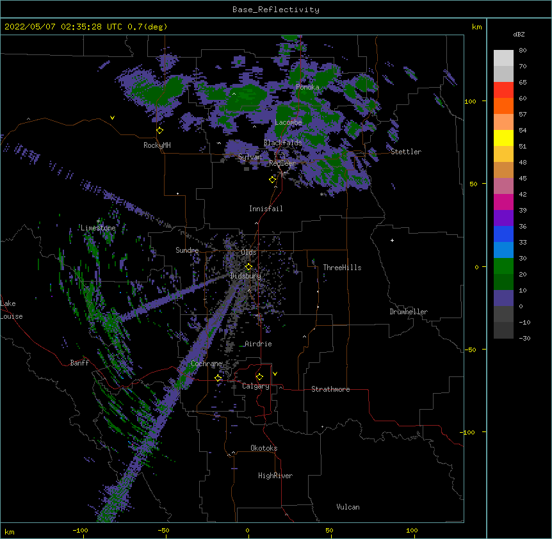Click the Lacombe city label
Screen dimensions: 552x539
[288, 122]
